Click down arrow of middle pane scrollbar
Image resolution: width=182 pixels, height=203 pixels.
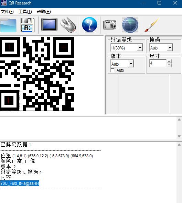(x=179, y=136)
